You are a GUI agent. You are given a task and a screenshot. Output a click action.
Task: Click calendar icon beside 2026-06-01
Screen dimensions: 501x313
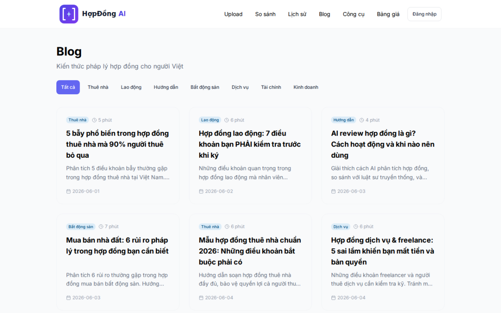tap(68, 191)
